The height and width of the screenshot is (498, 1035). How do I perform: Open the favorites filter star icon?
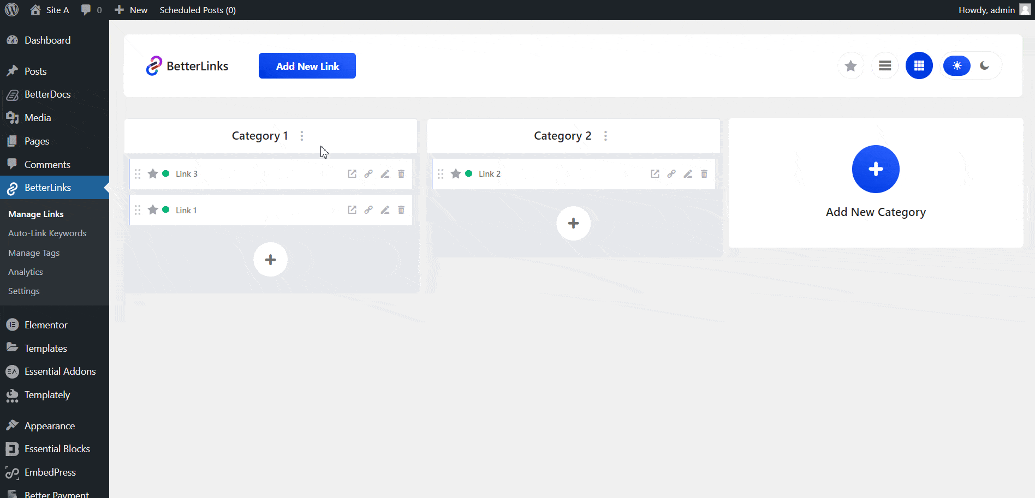850,65
